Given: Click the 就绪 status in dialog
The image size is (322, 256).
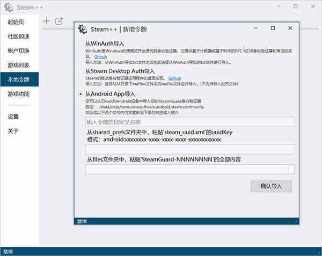Looking at the screenshot, I should (82, 221).
